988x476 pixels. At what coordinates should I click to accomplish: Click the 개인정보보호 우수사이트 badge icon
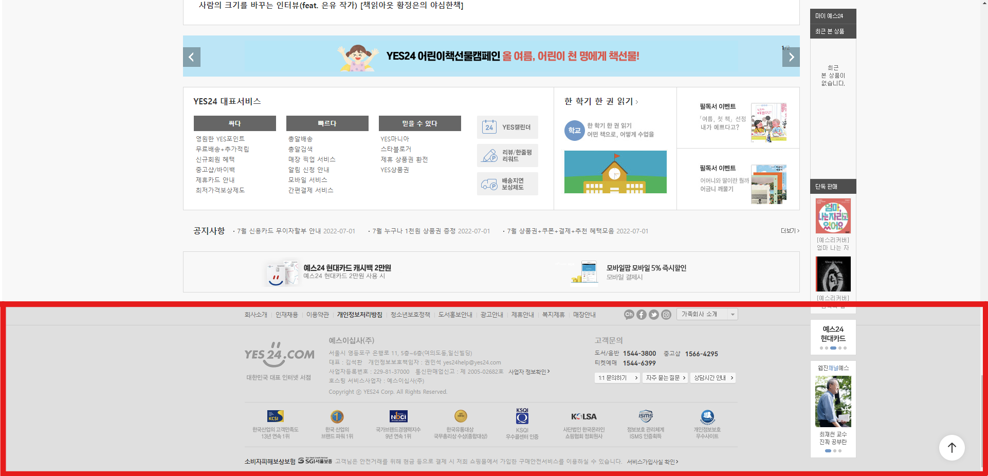point(707,416)
